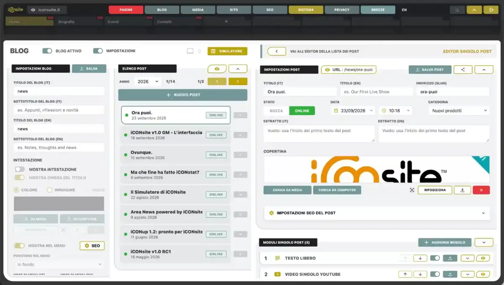
Task: Toggle the Impostazioni switch
Action: 98,51
